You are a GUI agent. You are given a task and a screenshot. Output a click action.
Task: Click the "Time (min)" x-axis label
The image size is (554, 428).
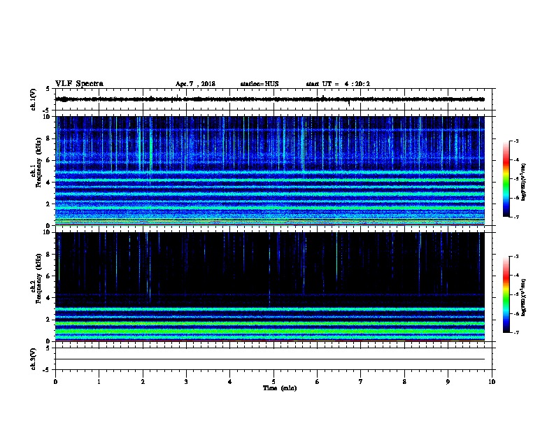[280, 388]
